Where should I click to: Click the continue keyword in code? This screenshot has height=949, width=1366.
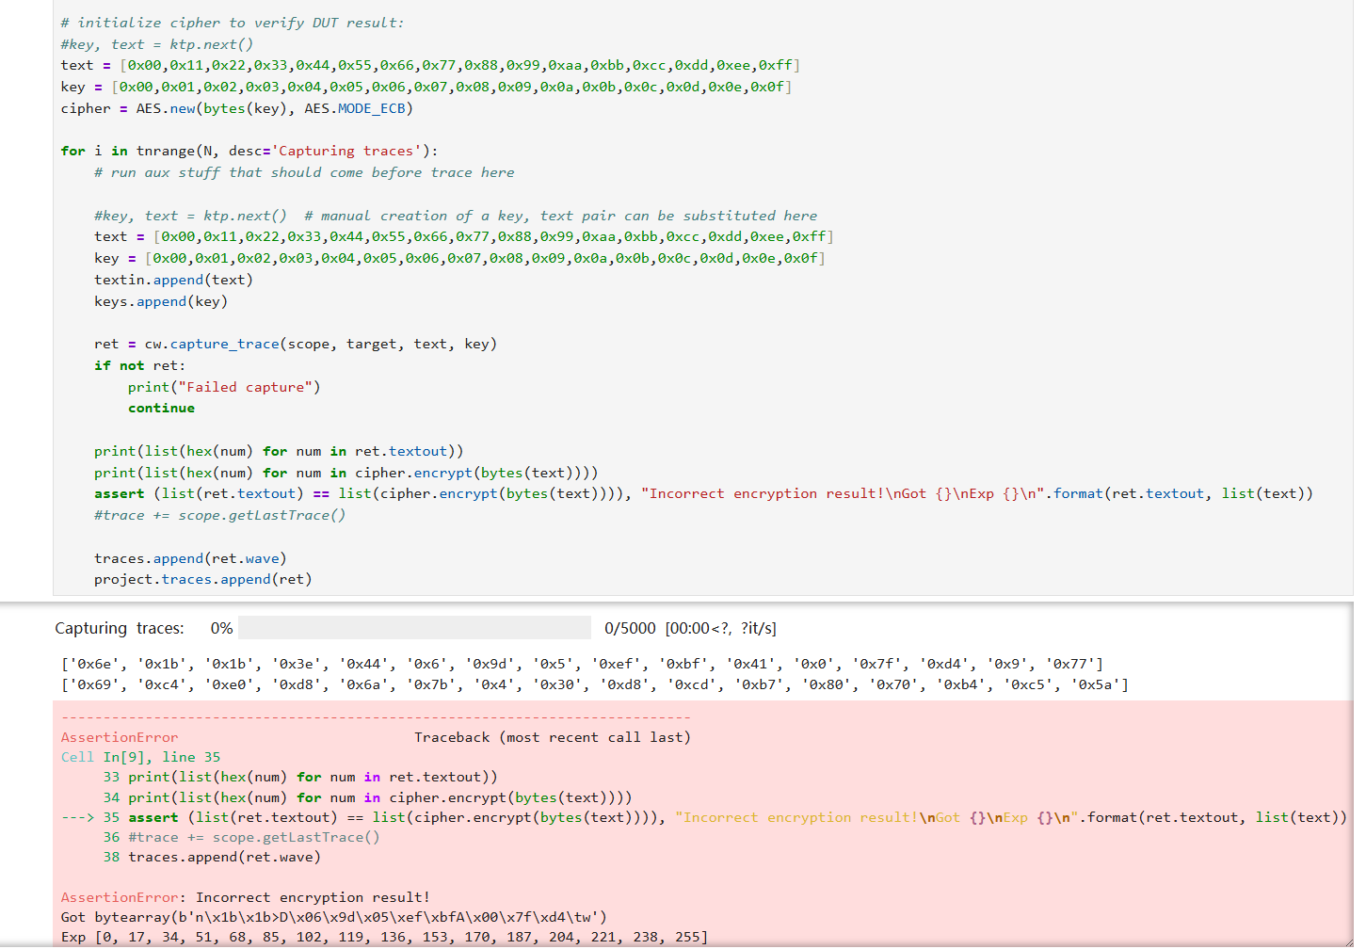(161, 408)
